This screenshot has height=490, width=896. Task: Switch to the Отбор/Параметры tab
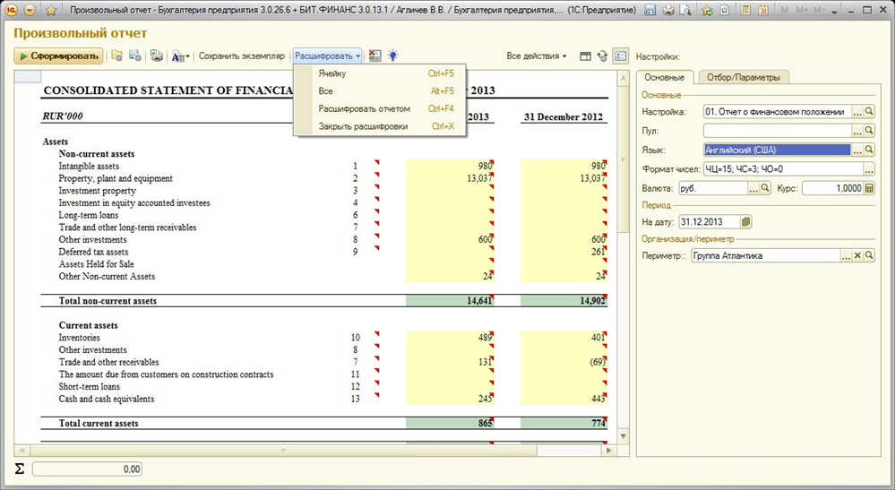tap(743, 77)
